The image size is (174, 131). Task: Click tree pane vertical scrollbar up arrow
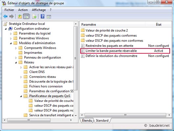pyautogui.click(x=76, y=24)
